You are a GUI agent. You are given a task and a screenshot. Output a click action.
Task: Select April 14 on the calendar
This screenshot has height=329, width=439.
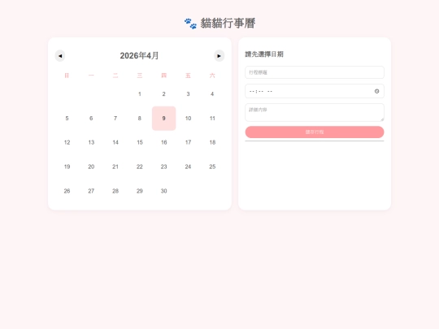pyautogui.click(x=115, y=142)
